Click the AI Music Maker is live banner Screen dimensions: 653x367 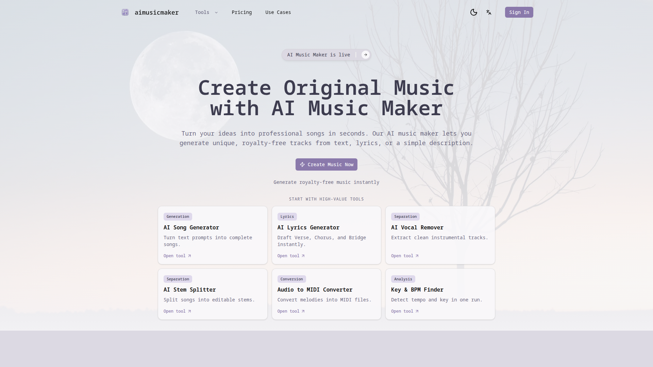(x=318, y=55)
